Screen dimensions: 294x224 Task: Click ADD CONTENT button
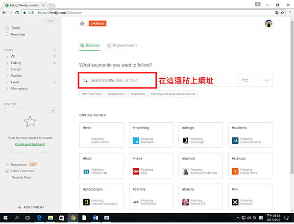click(x=31, y=207)
